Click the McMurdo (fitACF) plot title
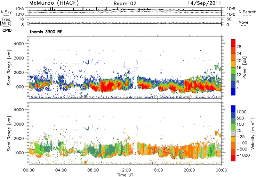 point(54,3)
